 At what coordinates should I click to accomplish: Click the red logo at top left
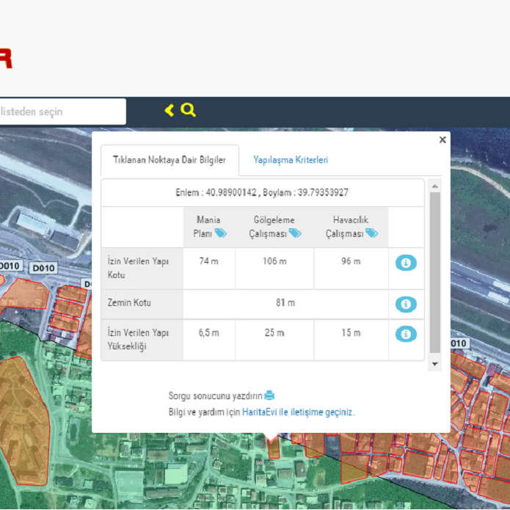pyautogui.click(x=6, y=59)
